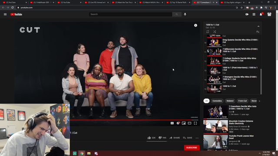This screenshot has width=278, height=156.
Task: Open more actions ellipsis menu
Action: pos(197,138)
